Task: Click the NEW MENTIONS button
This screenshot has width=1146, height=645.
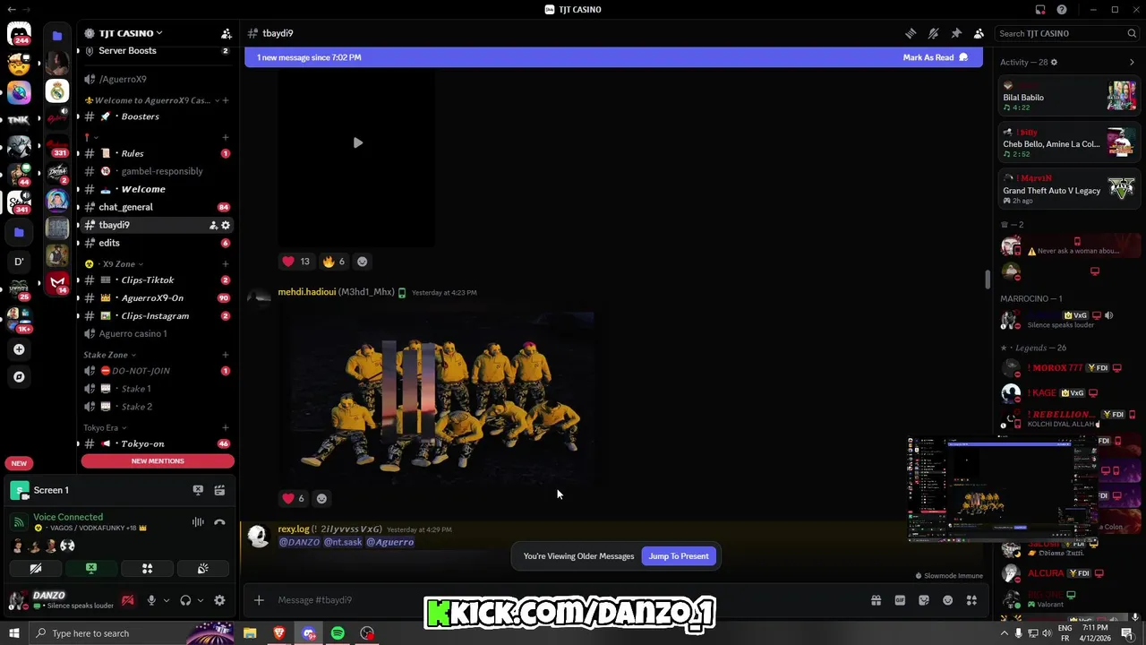Action: (158, 461)
